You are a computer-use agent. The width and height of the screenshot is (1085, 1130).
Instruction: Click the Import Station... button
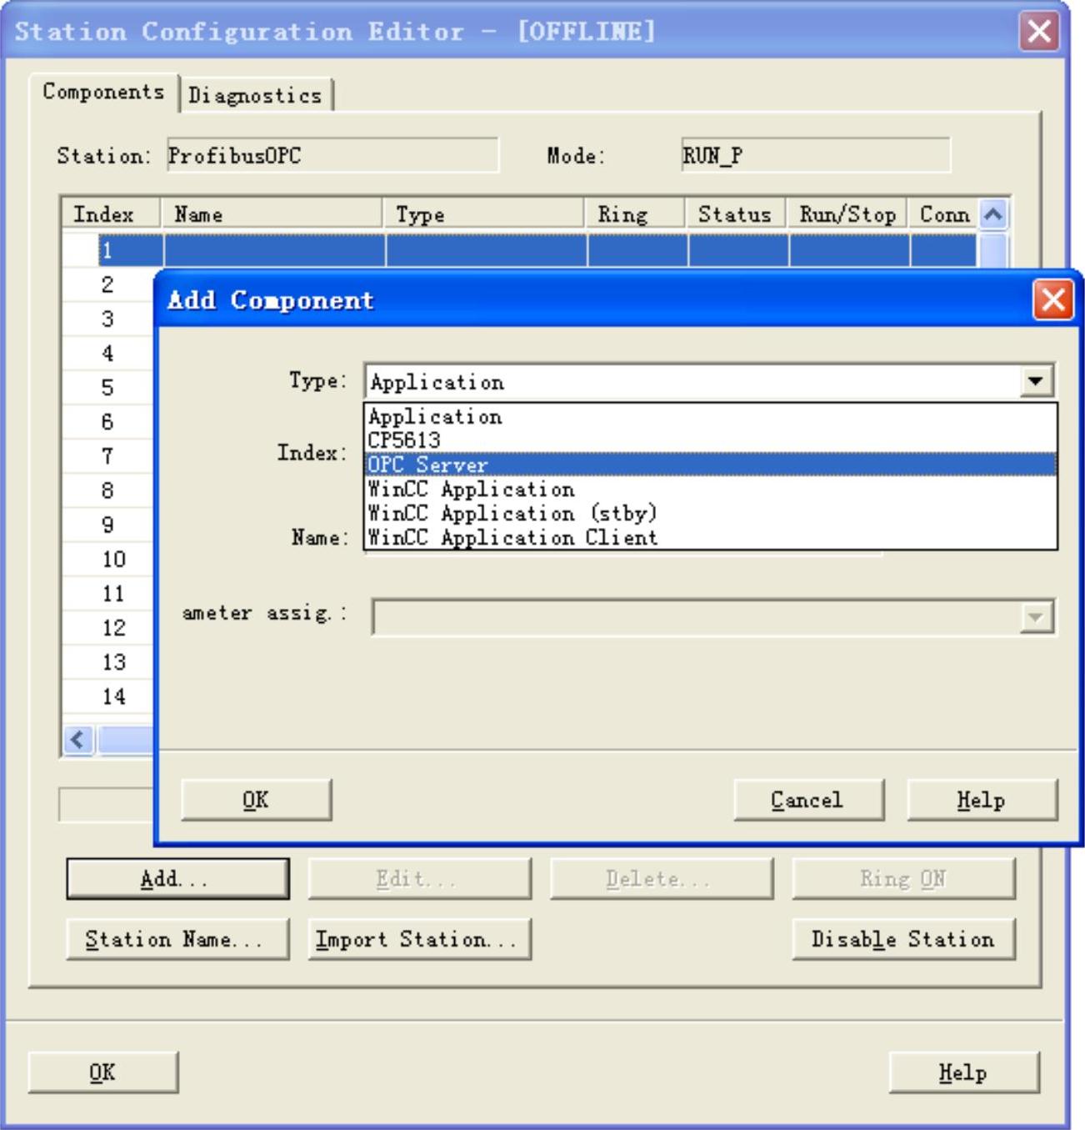coord(419,940)
